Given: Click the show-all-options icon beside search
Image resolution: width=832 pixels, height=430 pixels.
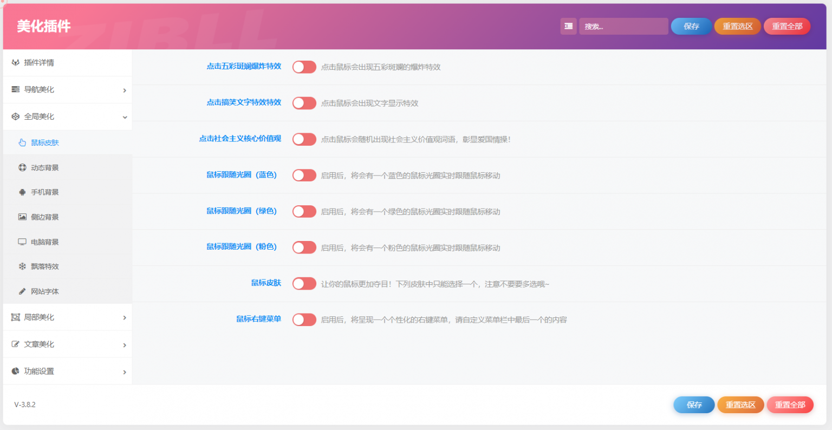Looking at the screenshot, I should tap(568, 26).
